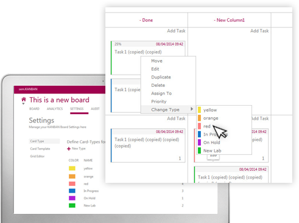299x223 pixels.
Task: Click the home icon beside board title
Action: 24,100
